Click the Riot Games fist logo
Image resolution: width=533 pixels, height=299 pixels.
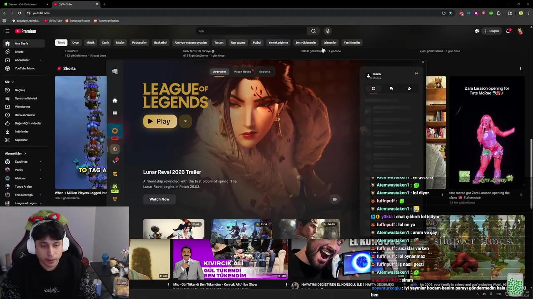point(115,71)
